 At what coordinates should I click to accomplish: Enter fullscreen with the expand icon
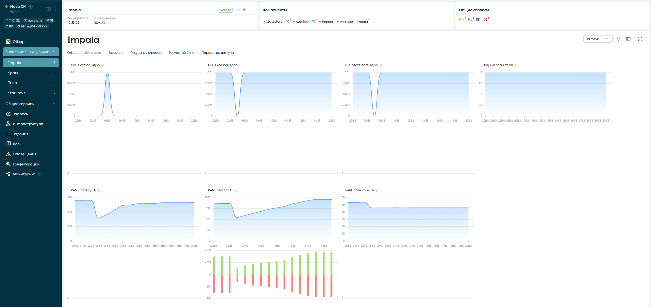click(640, 39)
